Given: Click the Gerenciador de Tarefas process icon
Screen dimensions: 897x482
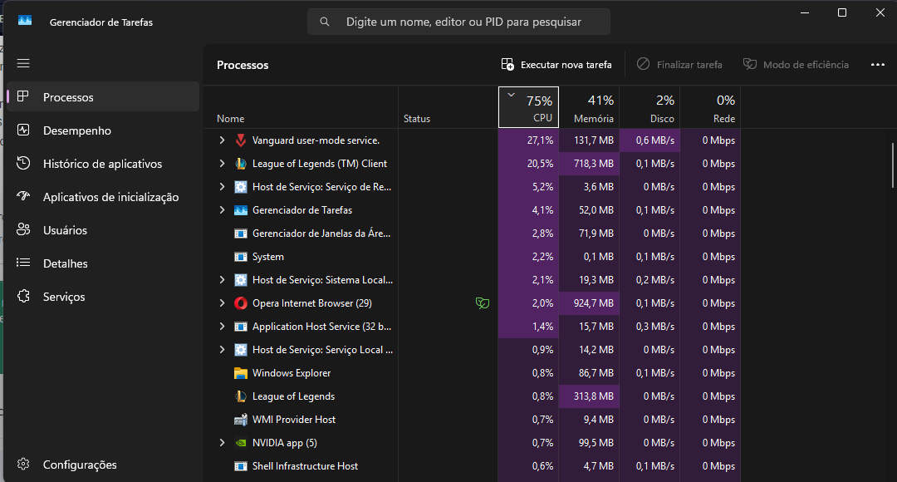Looking at the screenshot, I should [241, 210].
